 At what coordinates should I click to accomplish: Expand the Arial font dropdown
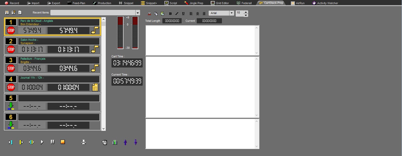tap(232, 13)
